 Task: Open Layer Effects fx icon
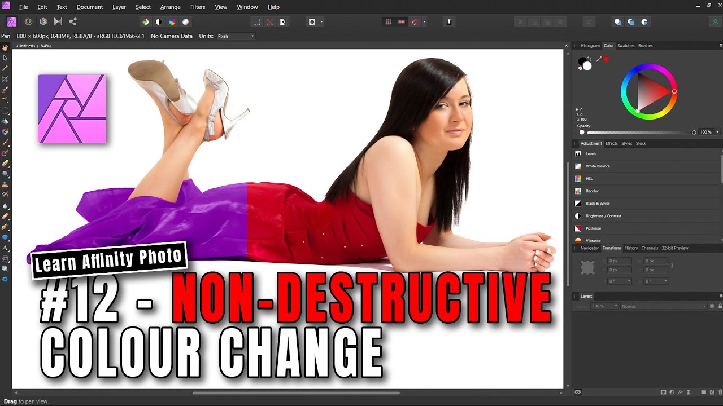681,392
